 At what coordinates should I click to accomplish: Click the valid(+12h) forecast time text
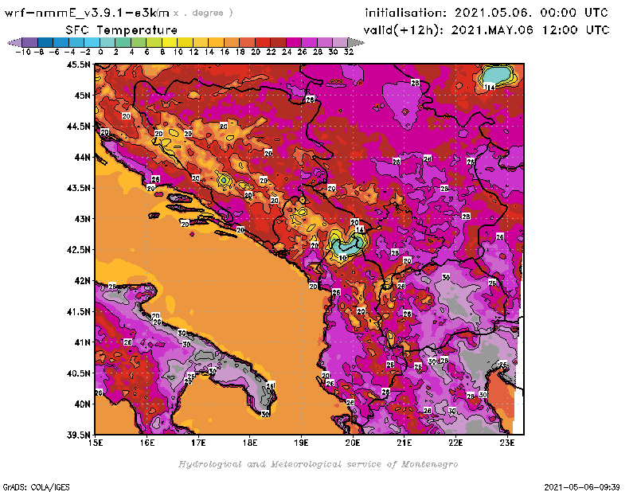point(487,29)
